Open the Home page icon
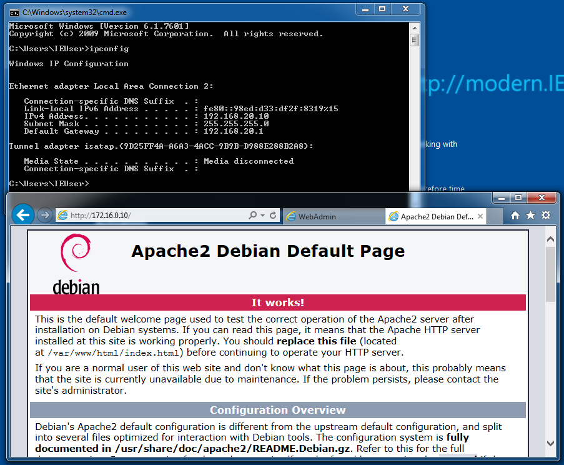This screenshot has height=465, width=564. [515, 216]
